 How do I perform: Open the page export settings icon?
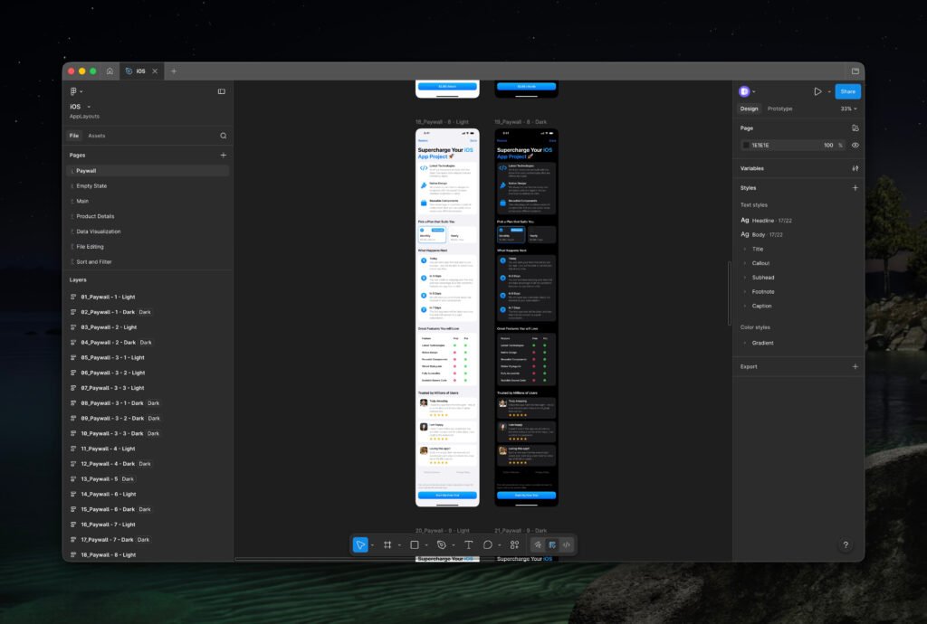pos(855,128)
